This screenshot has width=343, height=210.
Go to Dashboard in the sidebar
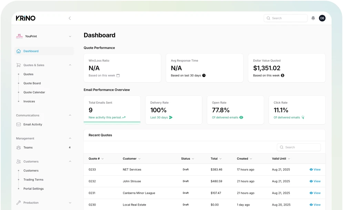point(44,51)
